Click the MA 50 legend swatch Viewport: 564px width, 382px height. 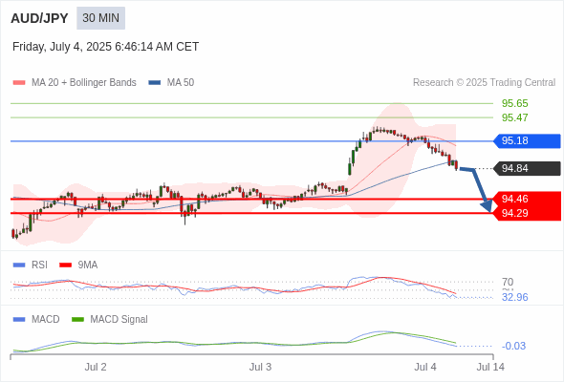154,83
